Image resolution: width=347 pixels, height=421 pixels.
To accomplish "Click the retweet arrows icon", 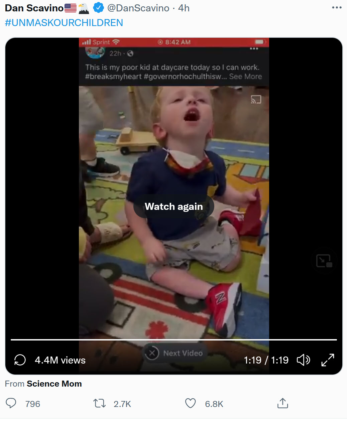I will 99,403.
